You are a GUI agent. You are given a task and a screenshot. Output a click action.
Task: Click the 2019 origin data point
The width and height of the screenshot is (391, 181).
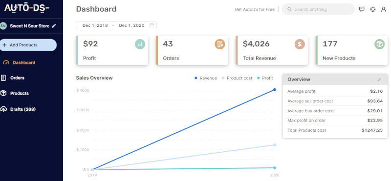(x=92, y=170)
